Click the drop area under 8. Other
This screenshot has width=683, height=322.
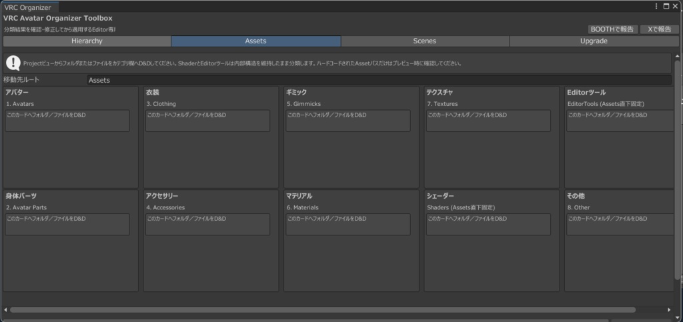click(620, 224)
